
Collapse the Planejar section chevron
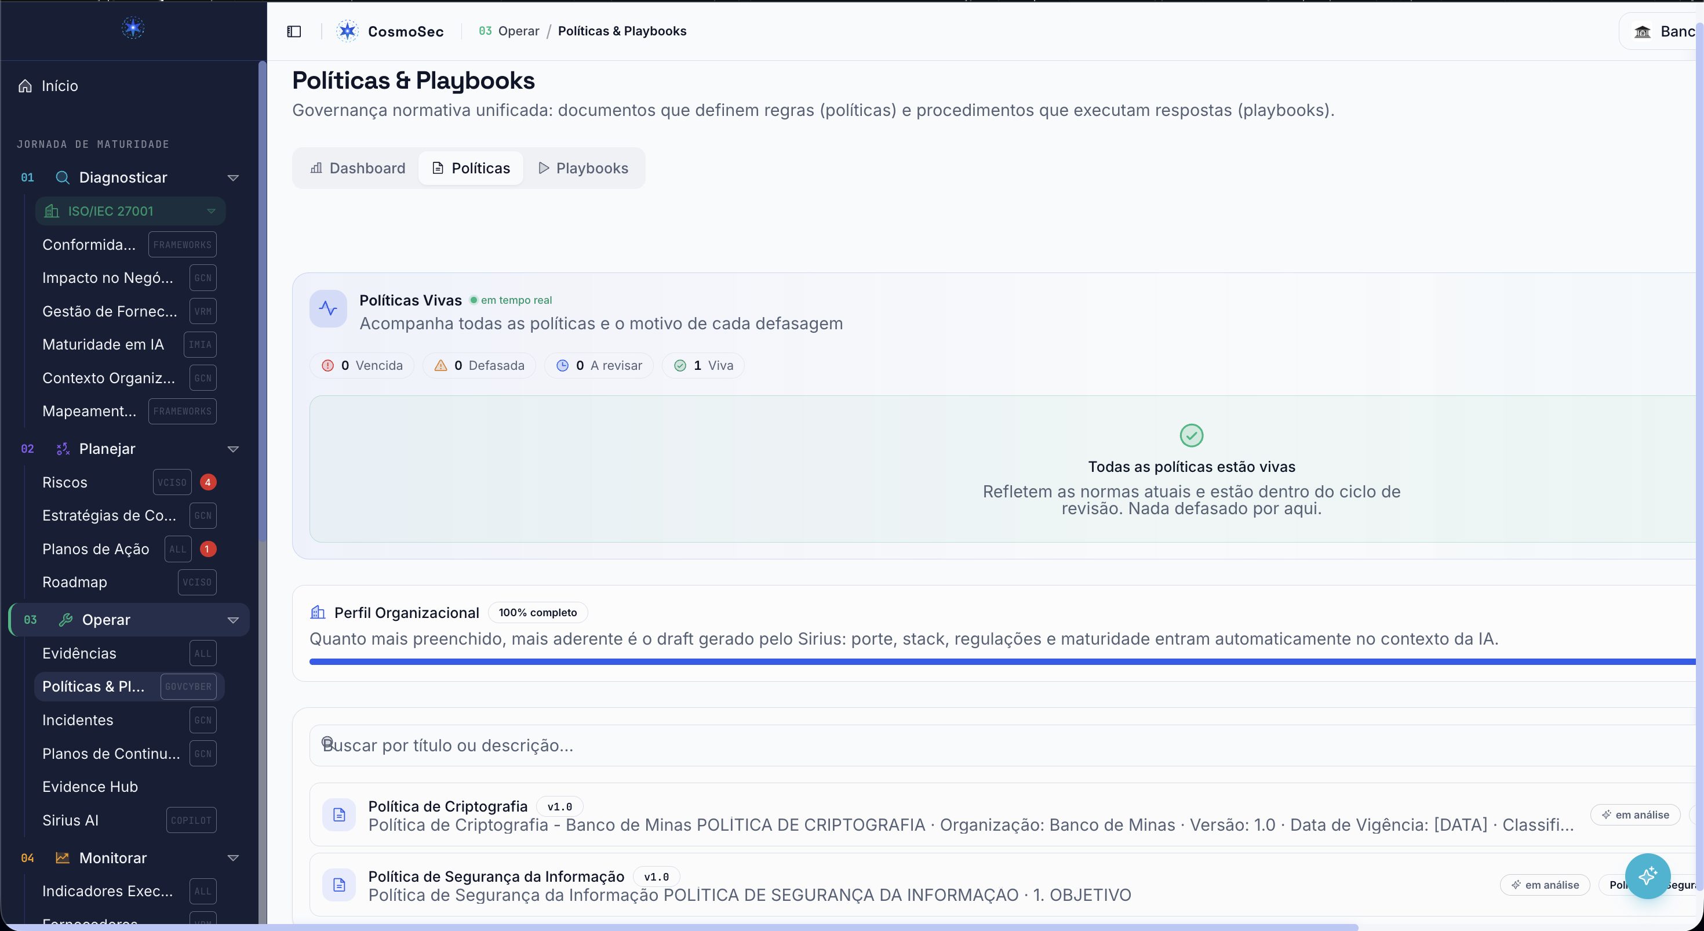coord(233,449)
